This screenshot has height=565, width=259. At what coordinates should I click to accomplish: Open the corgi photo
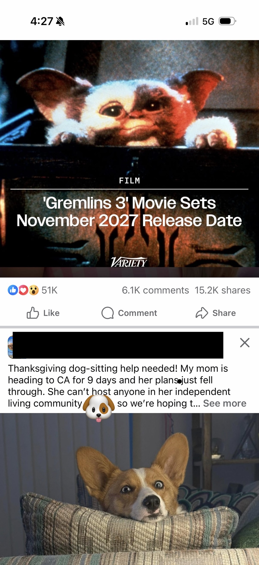[x=129, y=489]
